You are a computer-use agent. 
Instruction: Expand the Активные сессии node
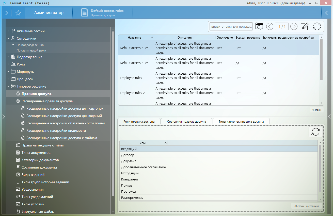click(8, 31)
